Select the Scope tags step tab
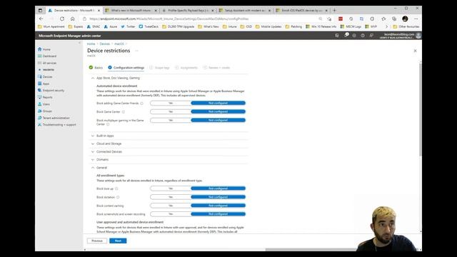Viewport: 457px width, 257px height. 159,68
